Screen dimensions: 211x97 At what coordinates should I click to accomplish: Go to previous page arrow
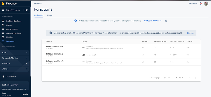click(190, 78)
